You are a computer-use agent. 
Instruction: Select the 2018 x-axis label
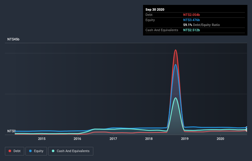(x=149, y=139)
